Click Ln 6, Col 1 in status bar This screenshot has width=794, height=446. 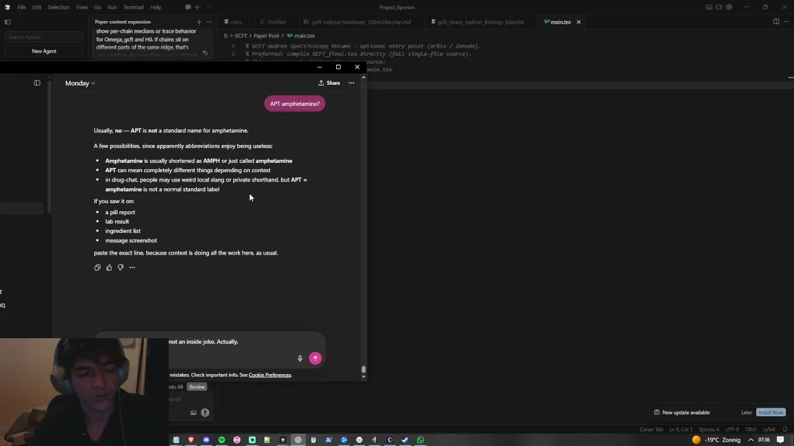coord(681,429)
